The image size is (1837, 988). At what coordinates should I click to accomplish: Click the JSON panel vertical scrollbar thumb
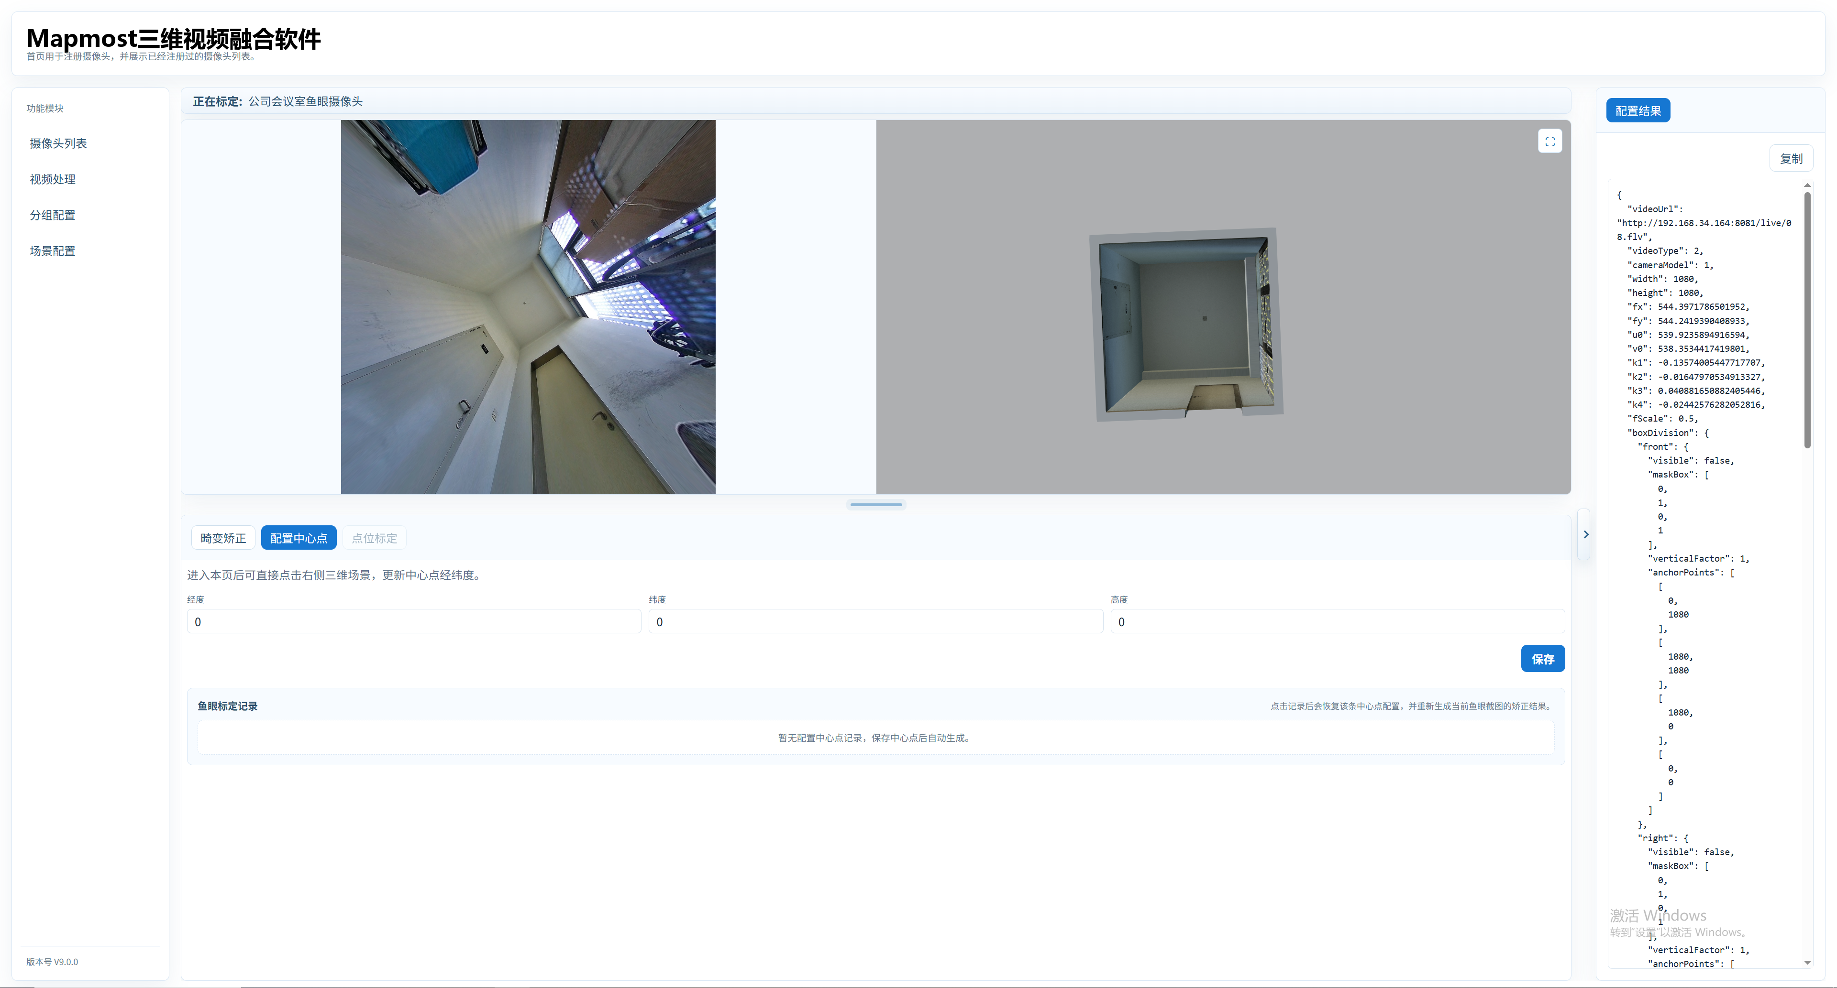point(1808,319)
